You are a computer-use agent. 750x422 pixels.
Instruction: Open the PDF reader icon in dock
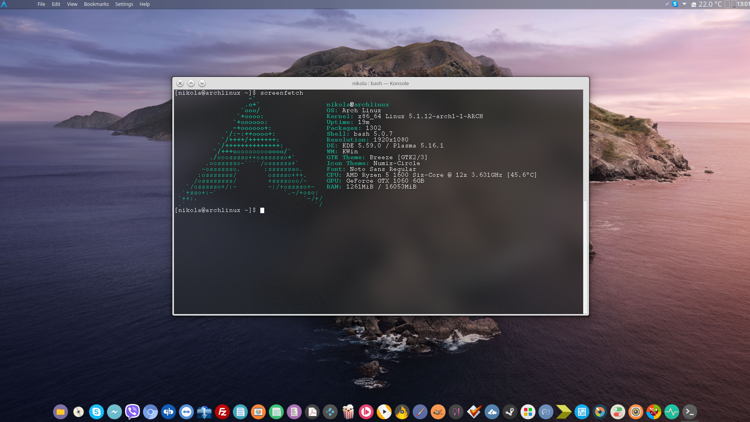[312, 411]
